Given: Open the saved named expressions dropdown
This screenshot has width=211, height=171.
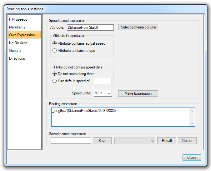Looking at the screenshot, I should (x=134, y=141).
